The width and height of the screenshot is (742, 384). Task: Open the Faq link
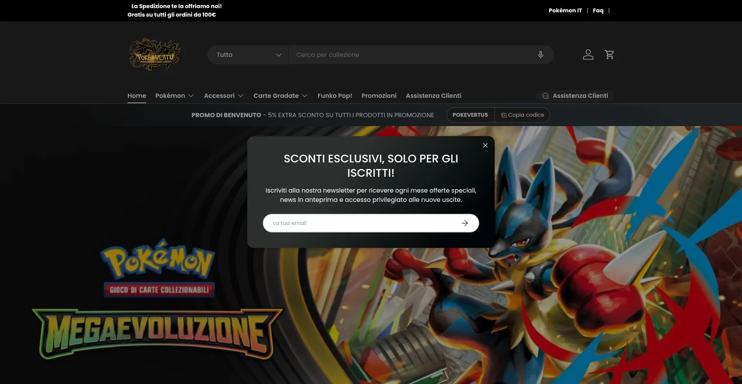(598, 10)
